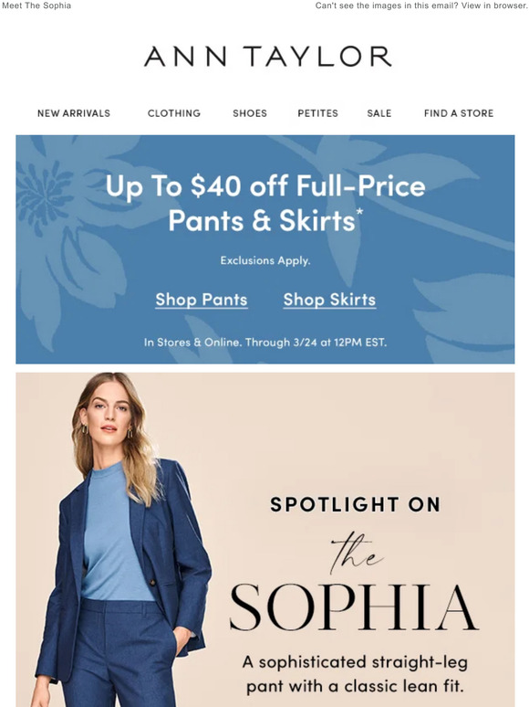Click the straight-leg pant description
The image size is (529, 707).
[x=355, y=674]
